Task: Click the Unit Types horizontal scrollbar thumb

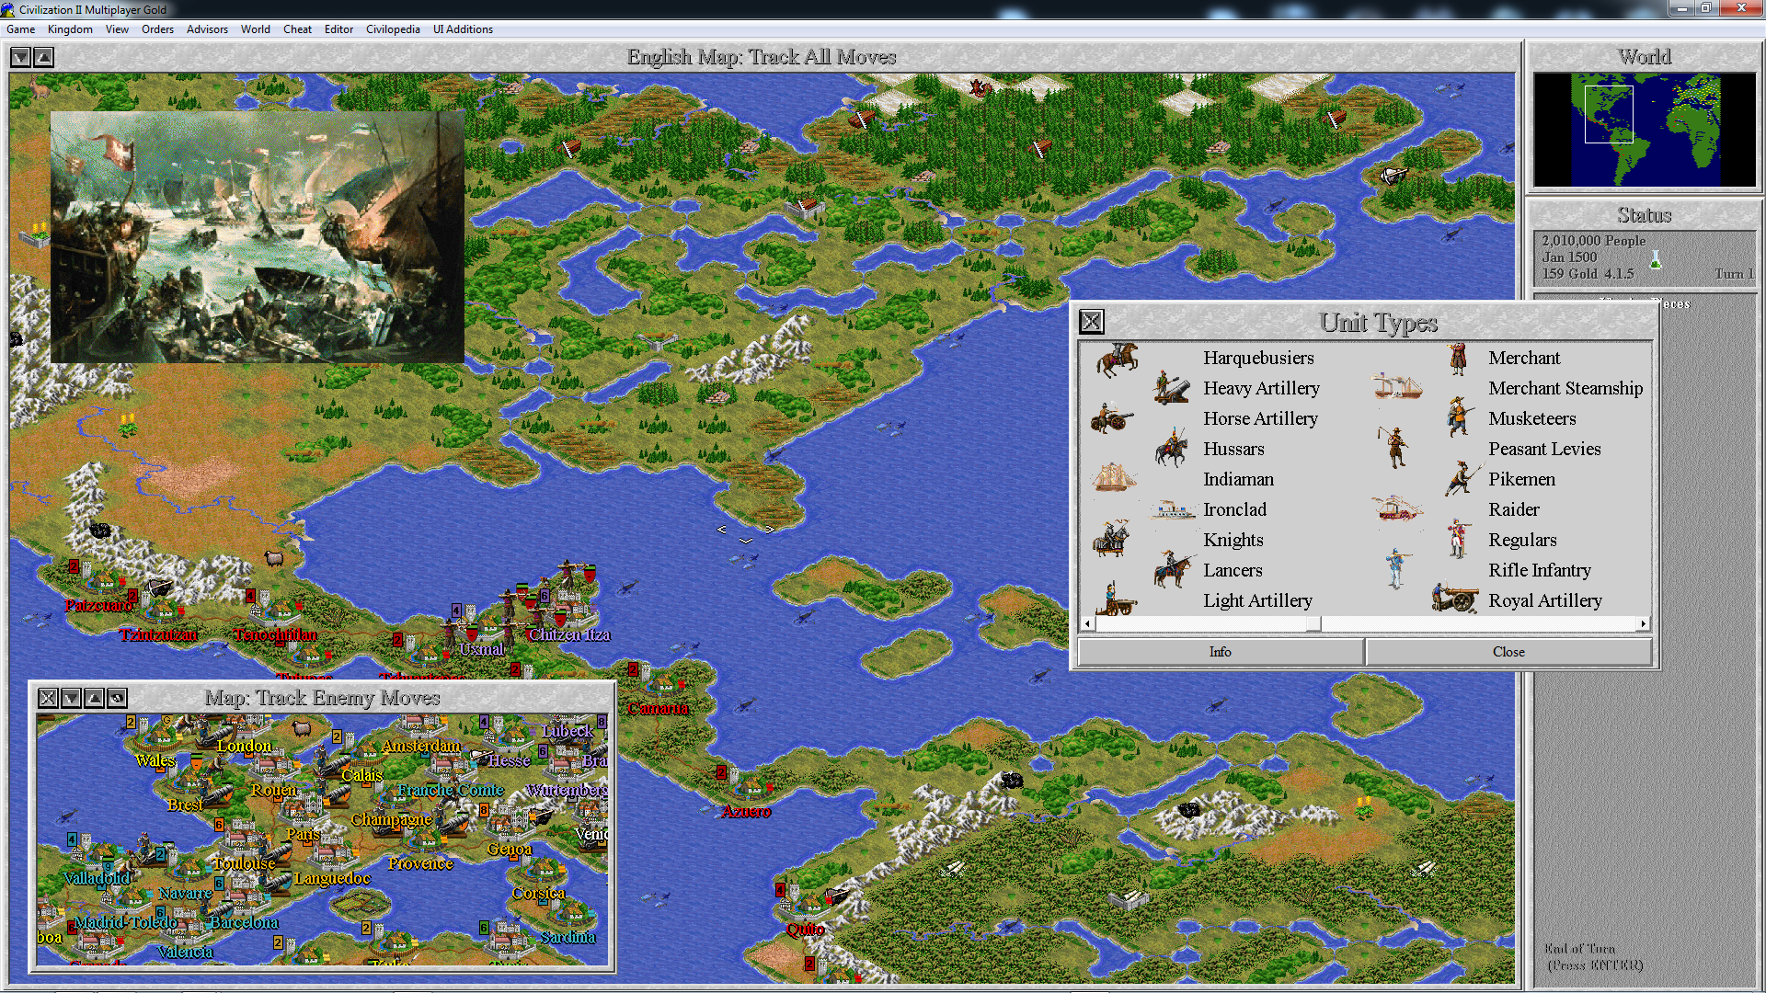Action: coord(1313,624)
